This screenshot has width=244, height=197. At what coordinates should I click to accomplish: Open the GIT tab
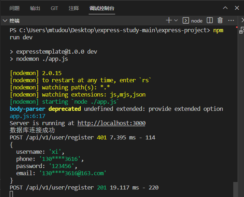(x=54, y=8)
